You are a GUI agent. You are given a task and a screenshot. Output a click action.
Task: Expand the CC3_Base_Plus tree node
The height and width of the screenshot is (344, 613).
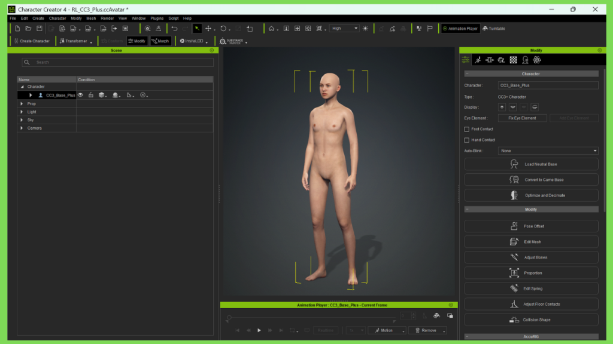pos(31,95)
